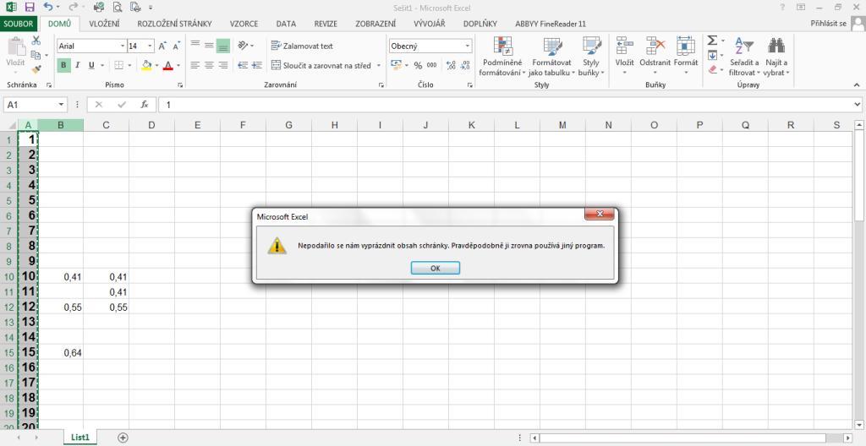The image size is (866, 446).
Task: Toggle underline formatting
Action: (x=91, y=65)
